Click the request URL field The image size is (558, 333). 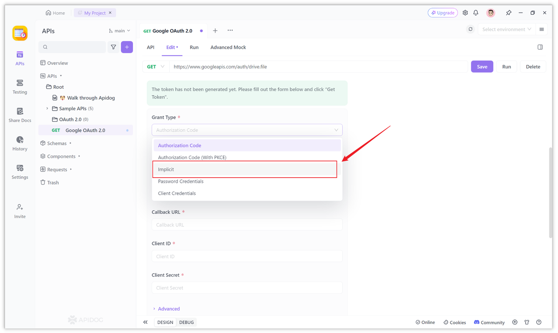coord(319,67)
